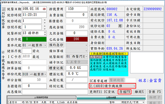The height and width of the screenshot is (104, 165).
Task: Select 回復初值 to reset category
Action: click(109, 69)
